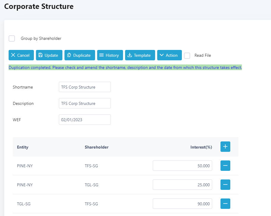Remove the TGL-SG TFS-SG row

coord(225,204)
